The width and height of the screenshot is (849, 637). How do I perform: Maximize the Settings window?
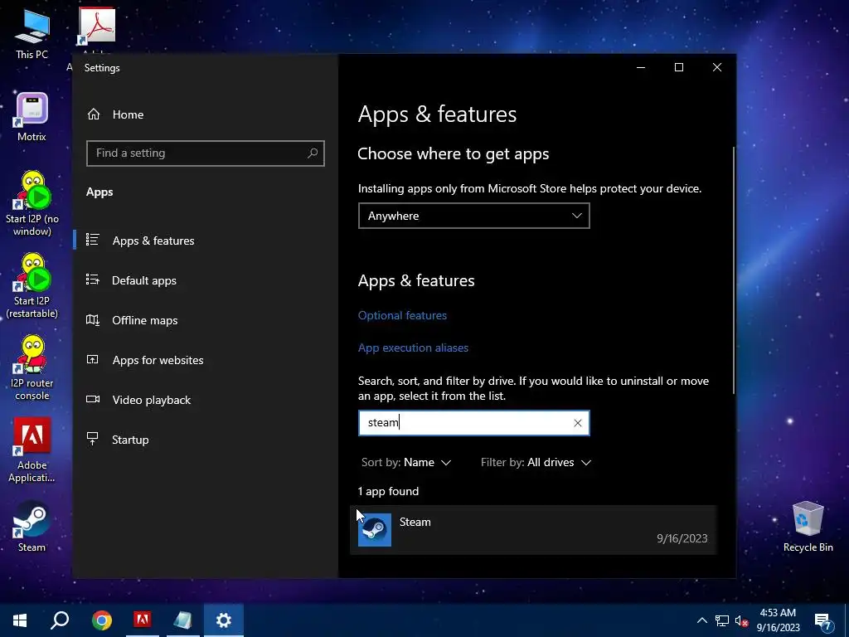tap(678, 67)
